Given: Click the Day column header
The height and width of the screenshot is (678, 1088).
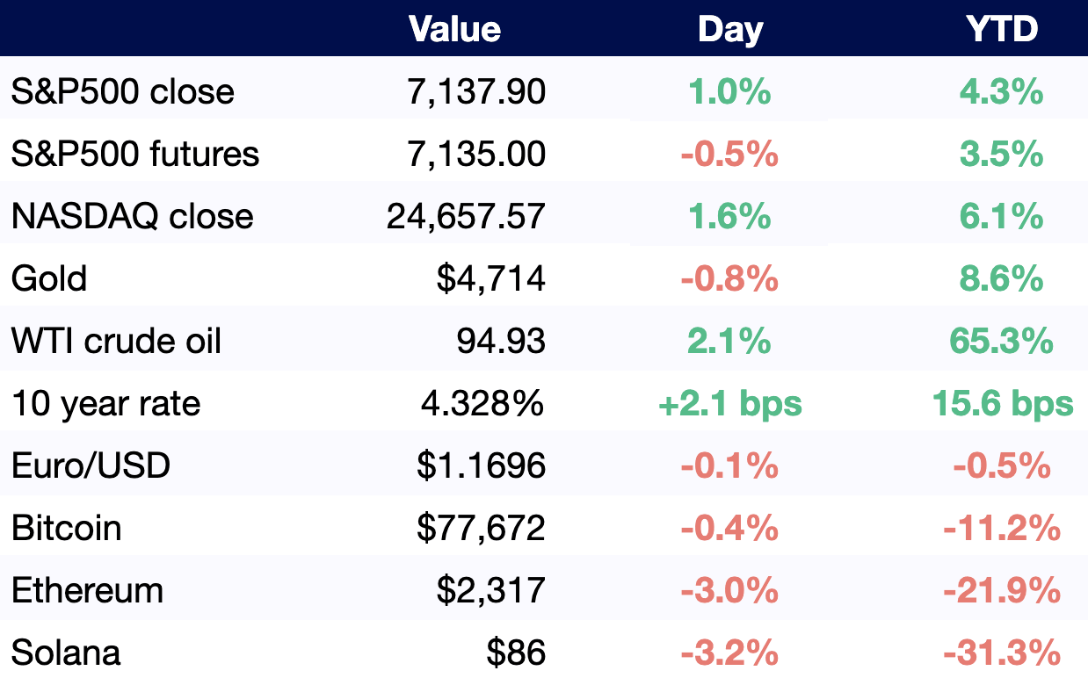Looking at the screenshot, I should (729, 29).
